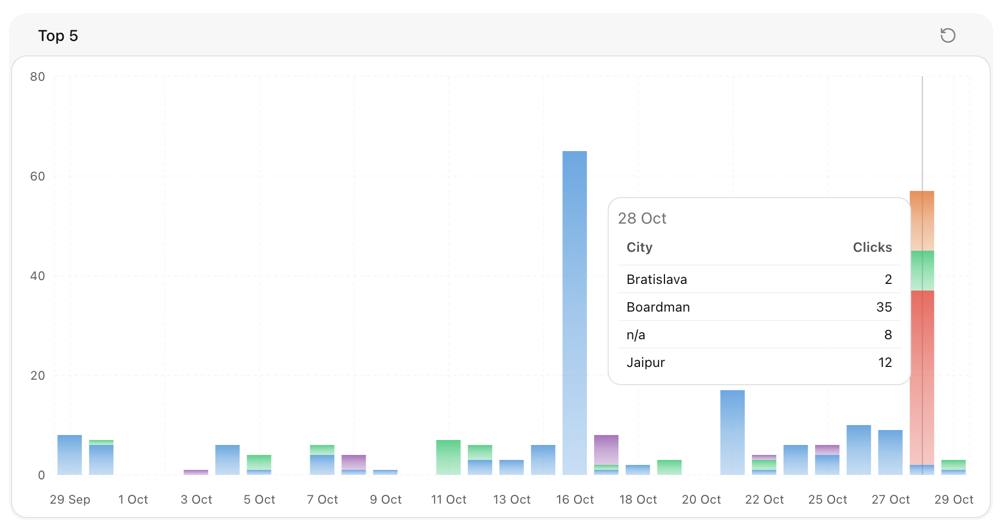Click the Jaipur click count "12"
The image size is (1003, 528).
coord(885,363)
